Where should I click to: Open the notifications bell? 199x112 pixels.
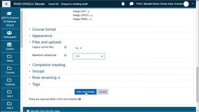coord(123,4)
